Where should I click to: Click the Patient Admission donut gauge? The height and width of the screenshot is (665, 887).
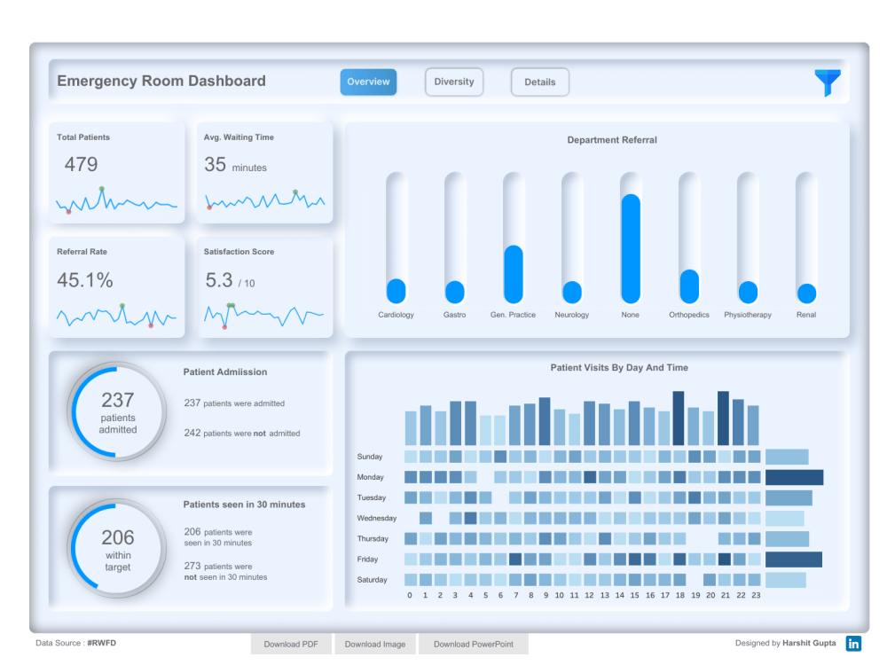[x=116, y=411]
